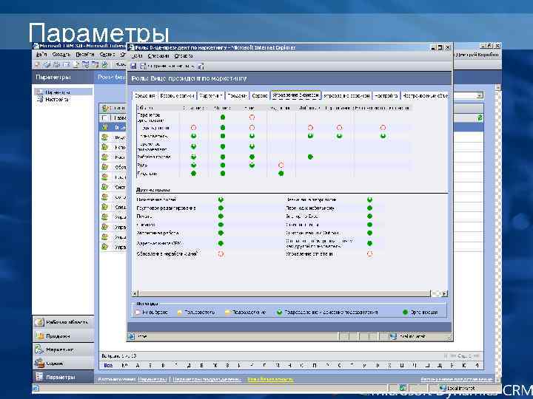
Task: Click Параметры подразделения link at bottom
Action: [x=207, y=379]
